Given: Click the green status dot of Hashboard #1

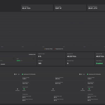Looking at the screenshot, I should pyautogui.click(x=23, y=74).
